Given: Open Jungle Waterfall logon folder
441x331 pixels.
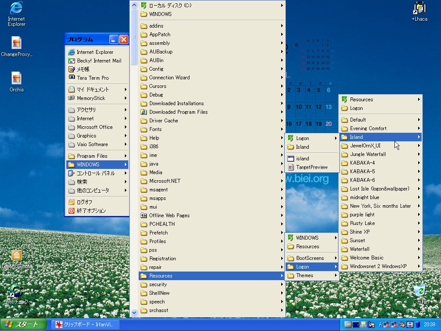Looking at the screenshot, I should pyautogui.click(x=381, y=154).
